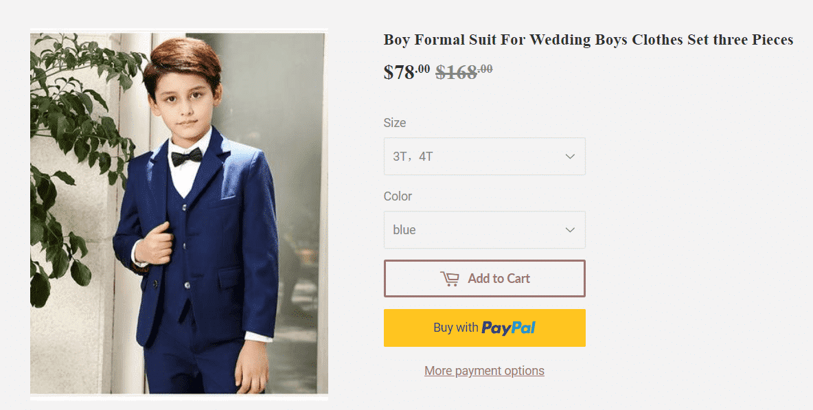Image resolution: width=813 pixels, height=410 pixels.
Task: Click the $78.00 sale price
Action: [x=406, y=71]
